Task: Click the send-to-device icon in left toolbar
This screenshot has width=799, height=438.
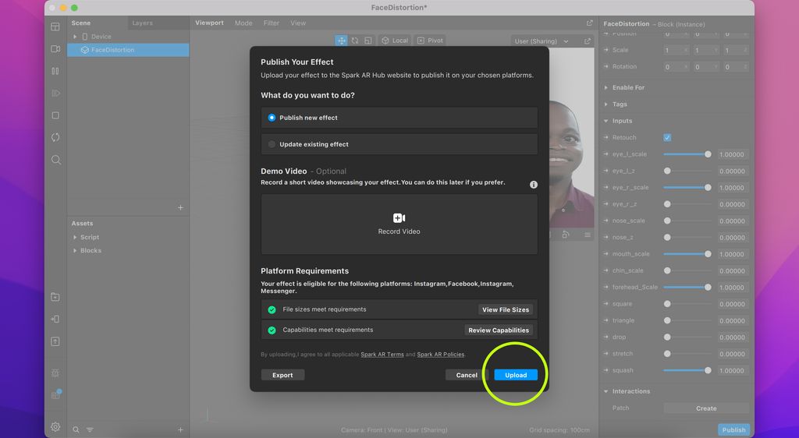Action: 55,319
